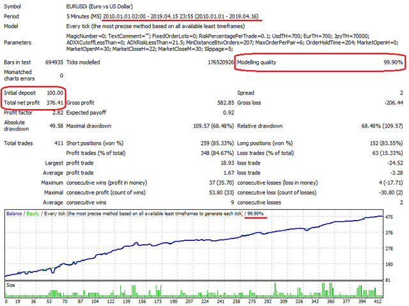Select the symbol value EURUSDi (Euro vs US Dollar)
Screen dimensions: 409x306
(x=100, y=6)
